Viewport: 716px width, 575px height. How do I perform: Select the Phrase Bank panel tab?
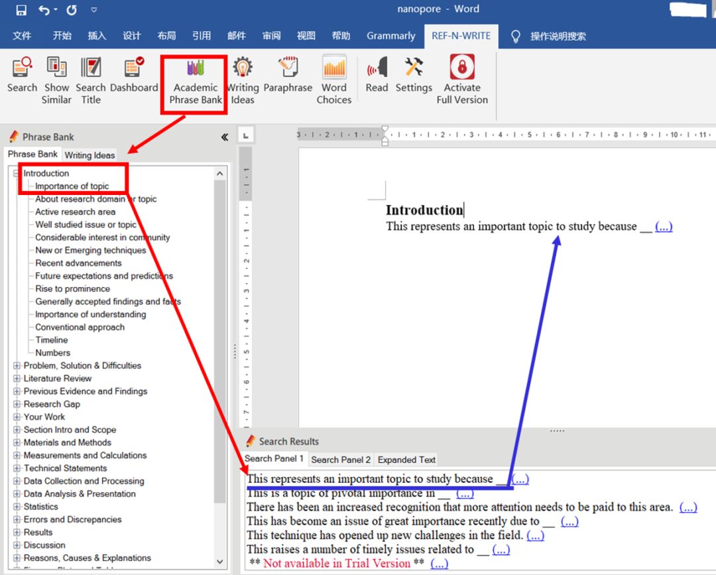click(32, 154)
